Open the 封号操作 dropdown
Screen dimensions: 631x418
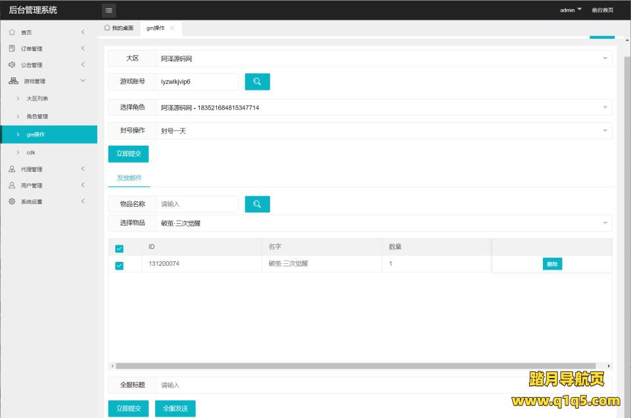click(384, 131)
